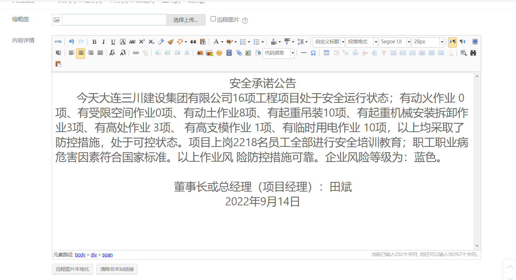Apply subscript formatting
Screen dimensions: 516x280
point(151,42)
